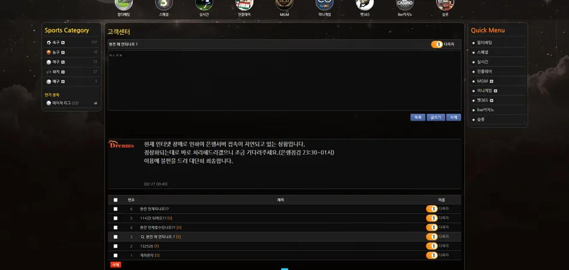This screenshot has height=270, width=569.
Task: Click the blue 삭제 button under the post
Action: point(454,117)
